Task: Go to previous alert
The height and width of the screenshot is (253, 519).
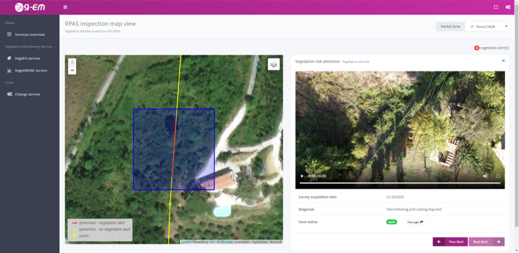Action: pyautogui.click(x=450, y=241)
